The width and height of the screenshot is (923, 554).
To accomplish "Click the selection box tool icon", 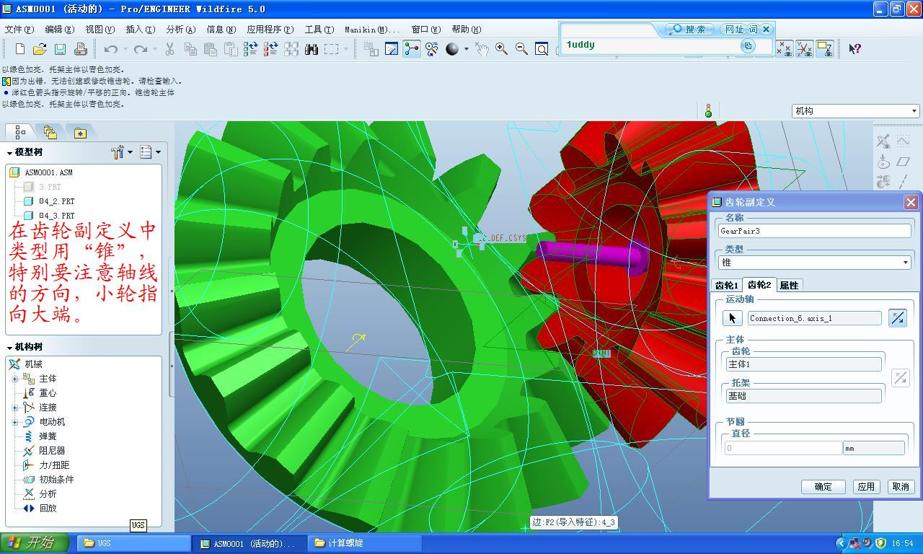I will [x=332, y=49].
